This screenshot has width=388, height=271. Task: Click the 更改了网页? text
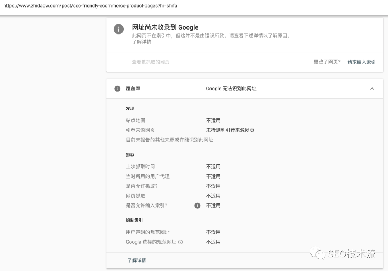click(x=327, y=62)
